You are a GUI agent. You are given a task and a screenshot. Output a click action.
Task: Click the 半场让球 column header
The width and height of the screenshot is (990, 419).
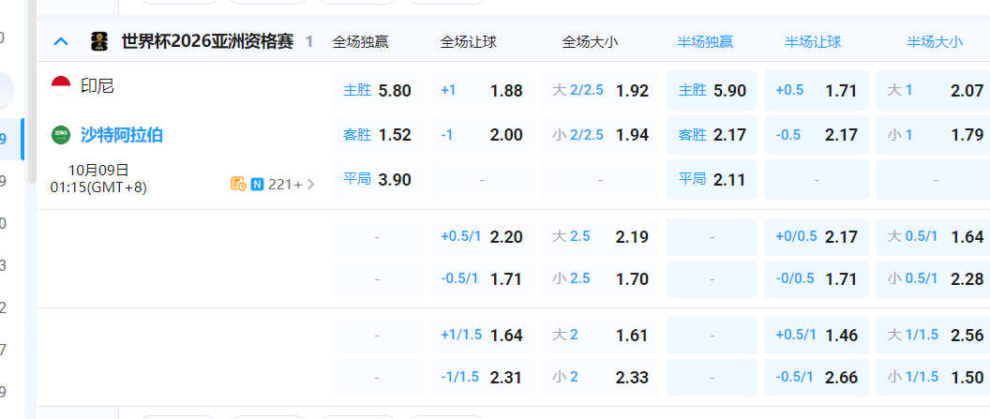813,41
